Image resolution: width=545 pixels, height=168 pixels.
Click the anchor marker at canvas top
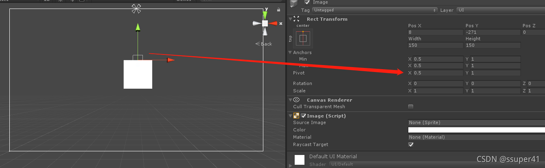(136, 8)
